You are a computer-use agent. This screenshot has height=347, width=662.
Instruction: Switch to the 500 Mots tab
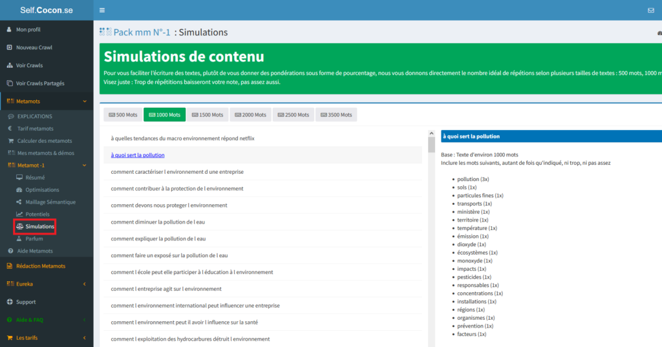coord(122,114)
